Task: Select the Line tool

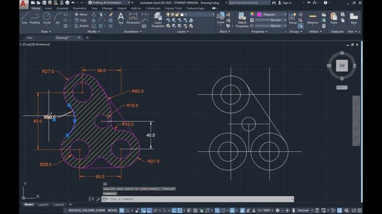Action: coord(24,18)
